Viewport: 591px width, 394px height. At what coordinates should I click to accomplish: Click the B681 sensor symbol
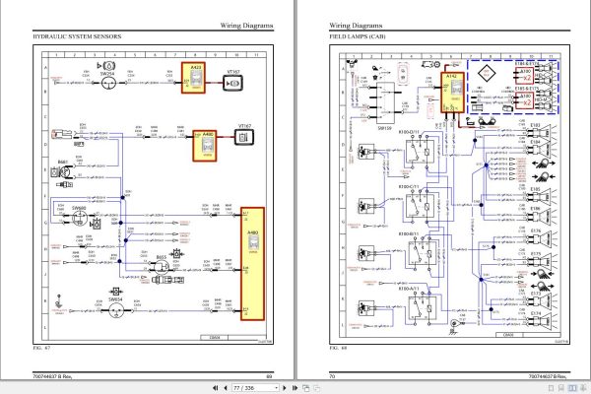63,172
